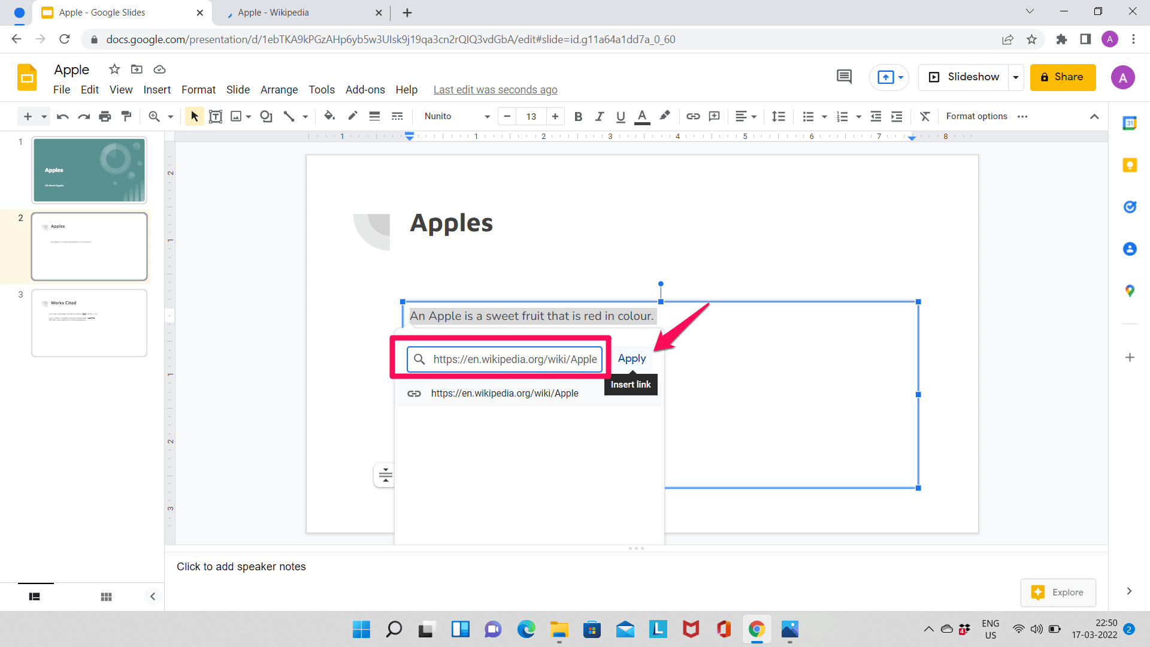Click Apply to insert the Wikipedia link
1150x647 pixels.
632,358
